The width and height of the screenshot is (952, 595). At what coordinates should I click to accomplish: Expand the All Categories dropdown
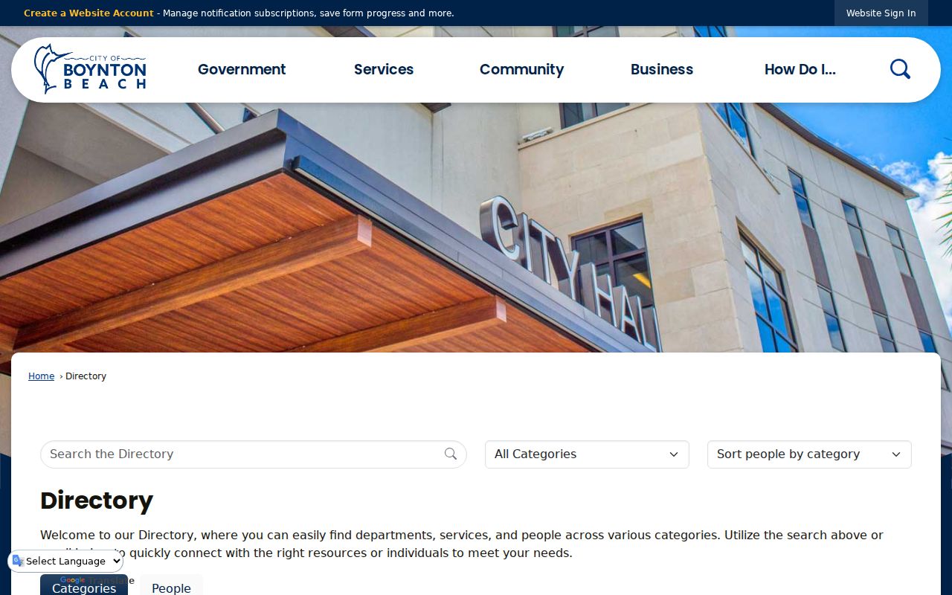pyautogui.click(x=587, y=454)
